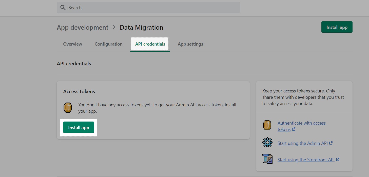This screenshot has height=177, width=369.
Task: Click the gear icon next to Start using the Admin API
Action: tap(267, 142)
